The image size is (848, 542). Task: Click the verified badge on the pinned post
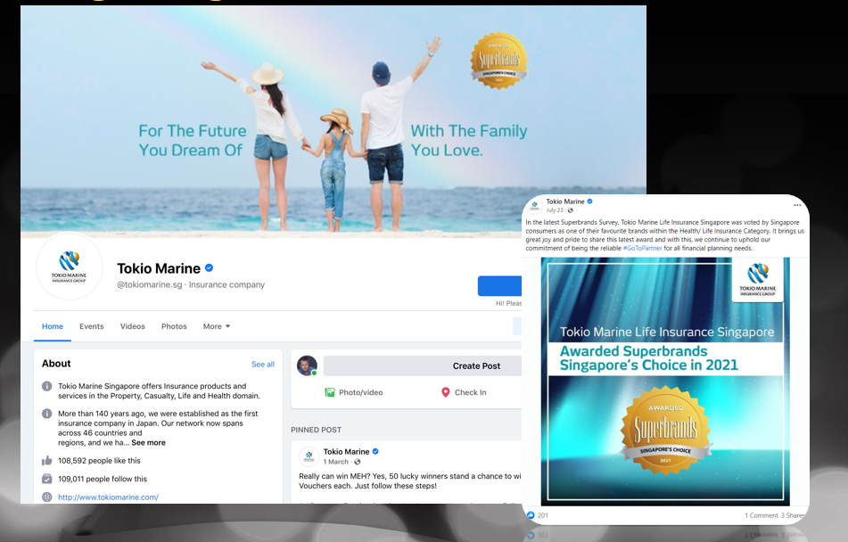click(375, 452)
